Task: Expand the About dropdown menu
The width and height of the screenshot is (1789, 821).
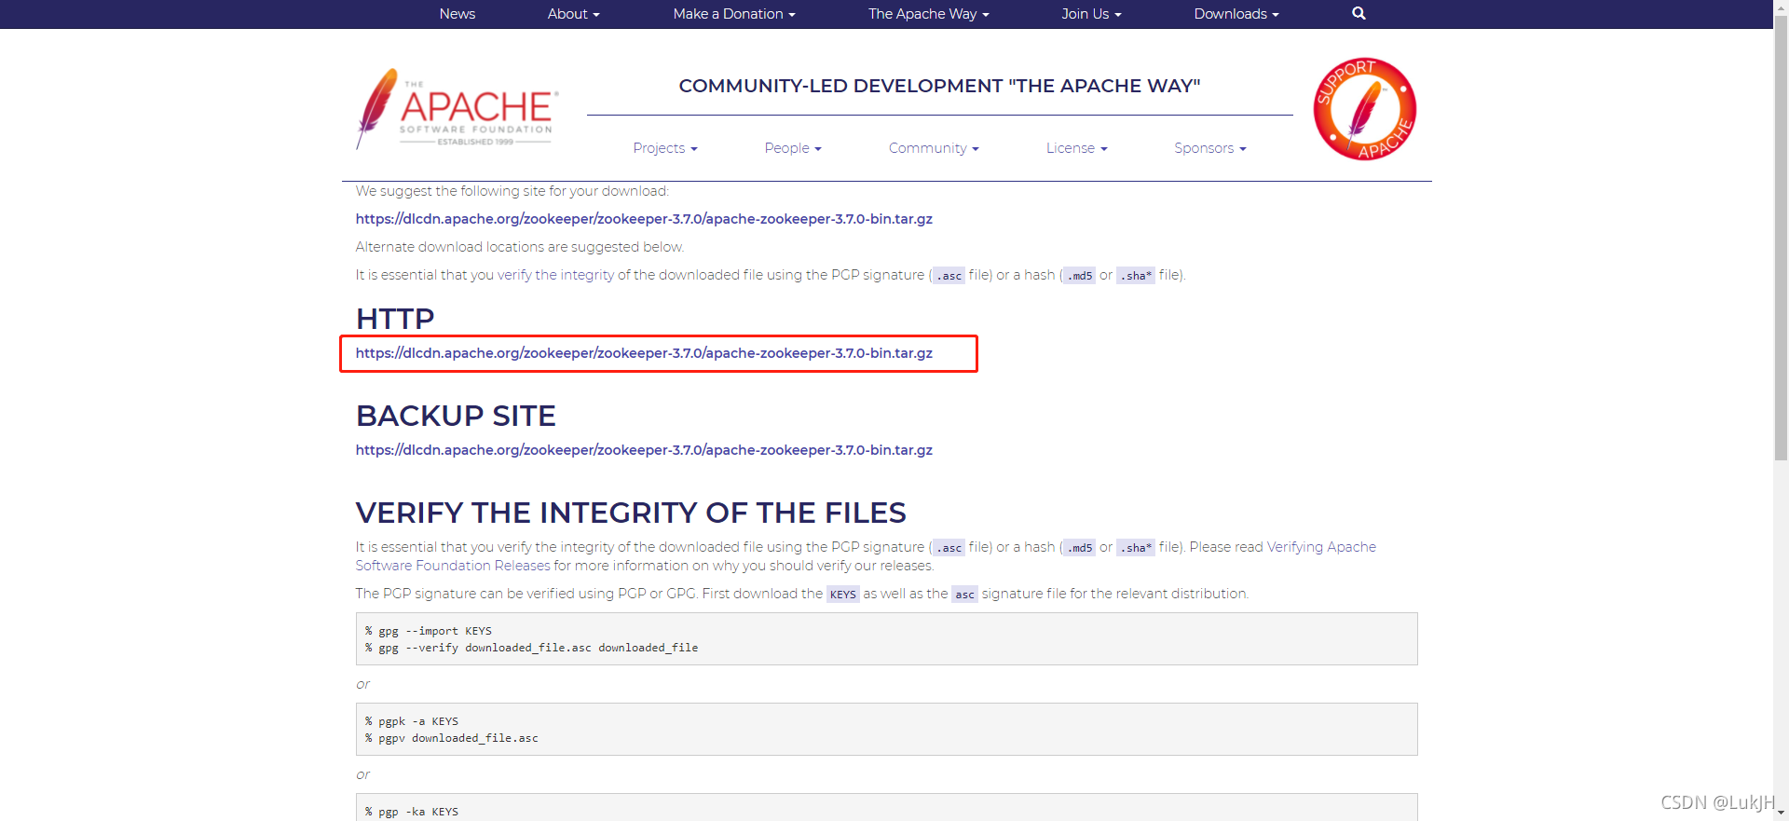Action: 574,14
